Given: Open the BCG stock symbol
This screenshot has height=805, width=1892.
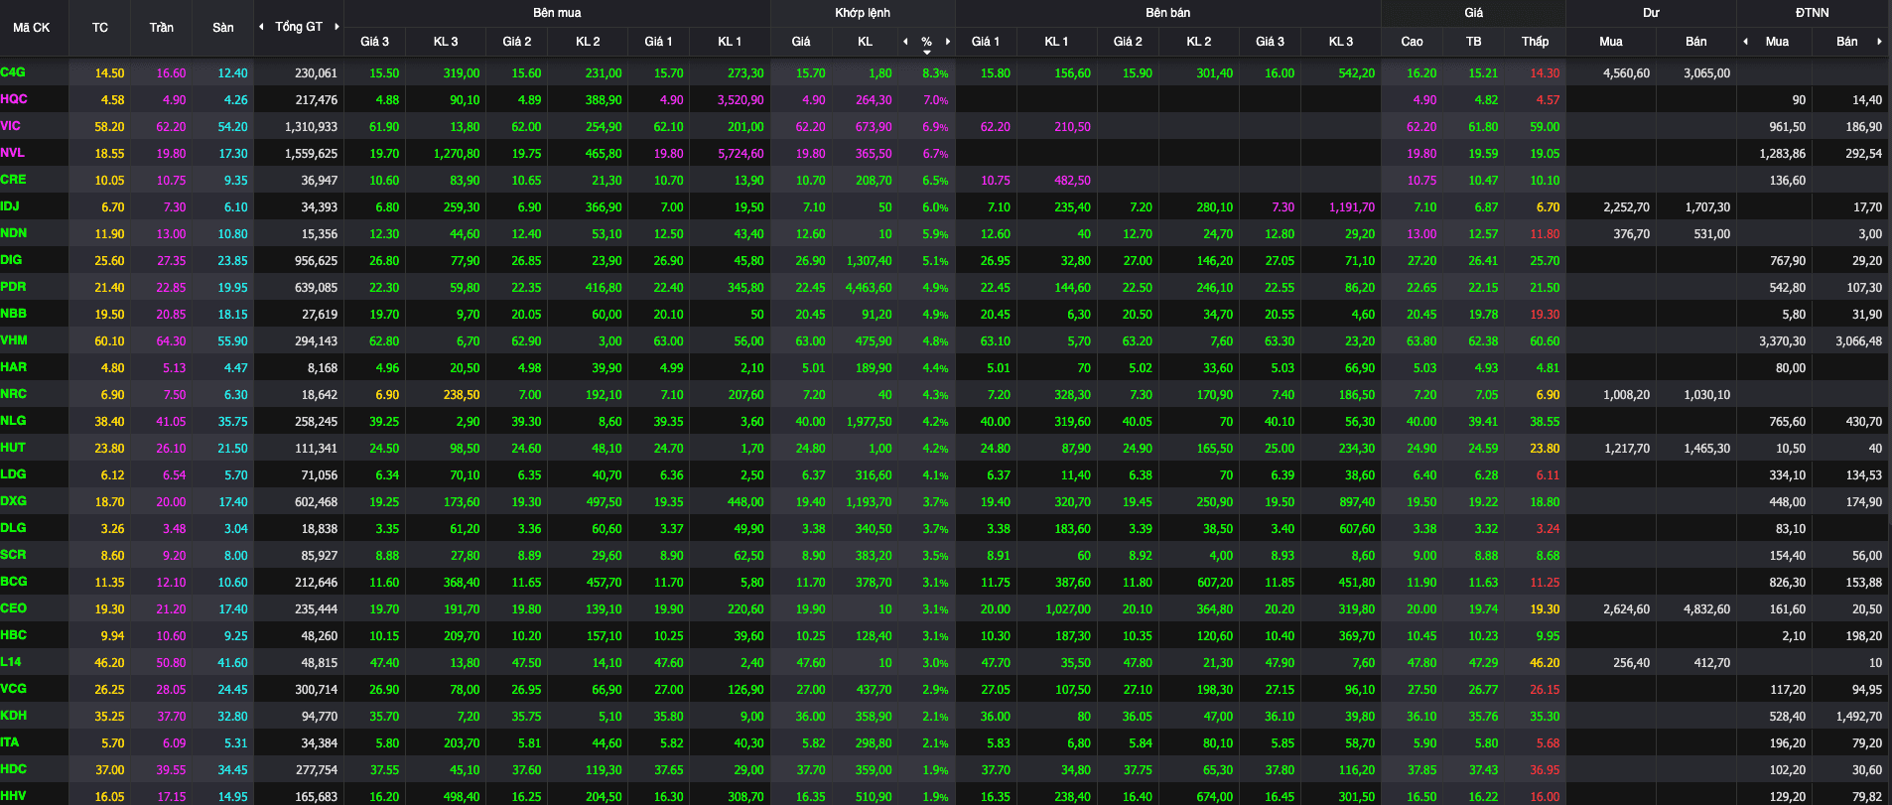Looking at the screenshot, I should (14, 582).
